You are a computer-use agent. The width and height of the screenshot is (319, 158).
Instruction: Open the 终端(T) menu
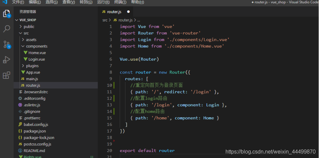click(120, 2)
